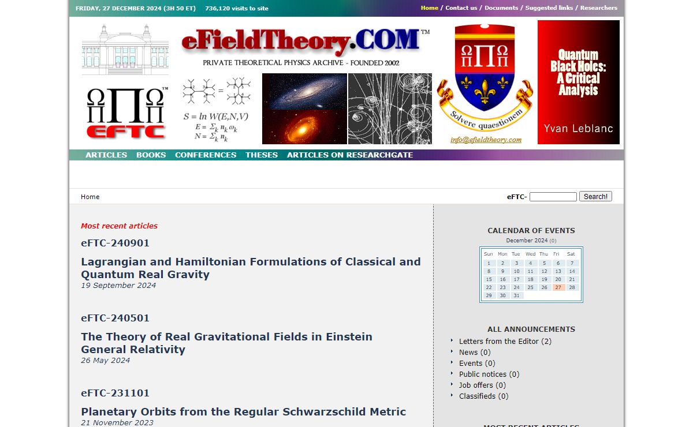Open Researchers link

(x=599, y=8)
